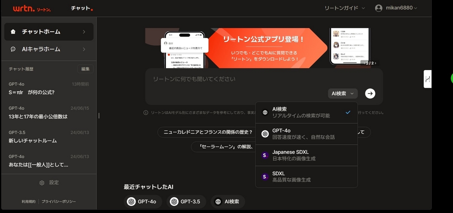
Task: Click the OpenAI icon of GPT-4o option
Action: click(x=265, y=134)
